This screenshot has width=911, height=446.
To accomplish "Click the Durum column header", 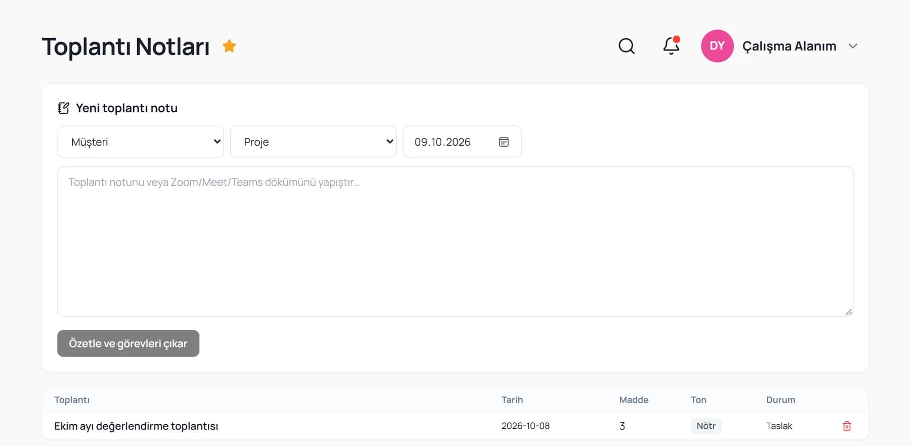I will tap(780, 399).
